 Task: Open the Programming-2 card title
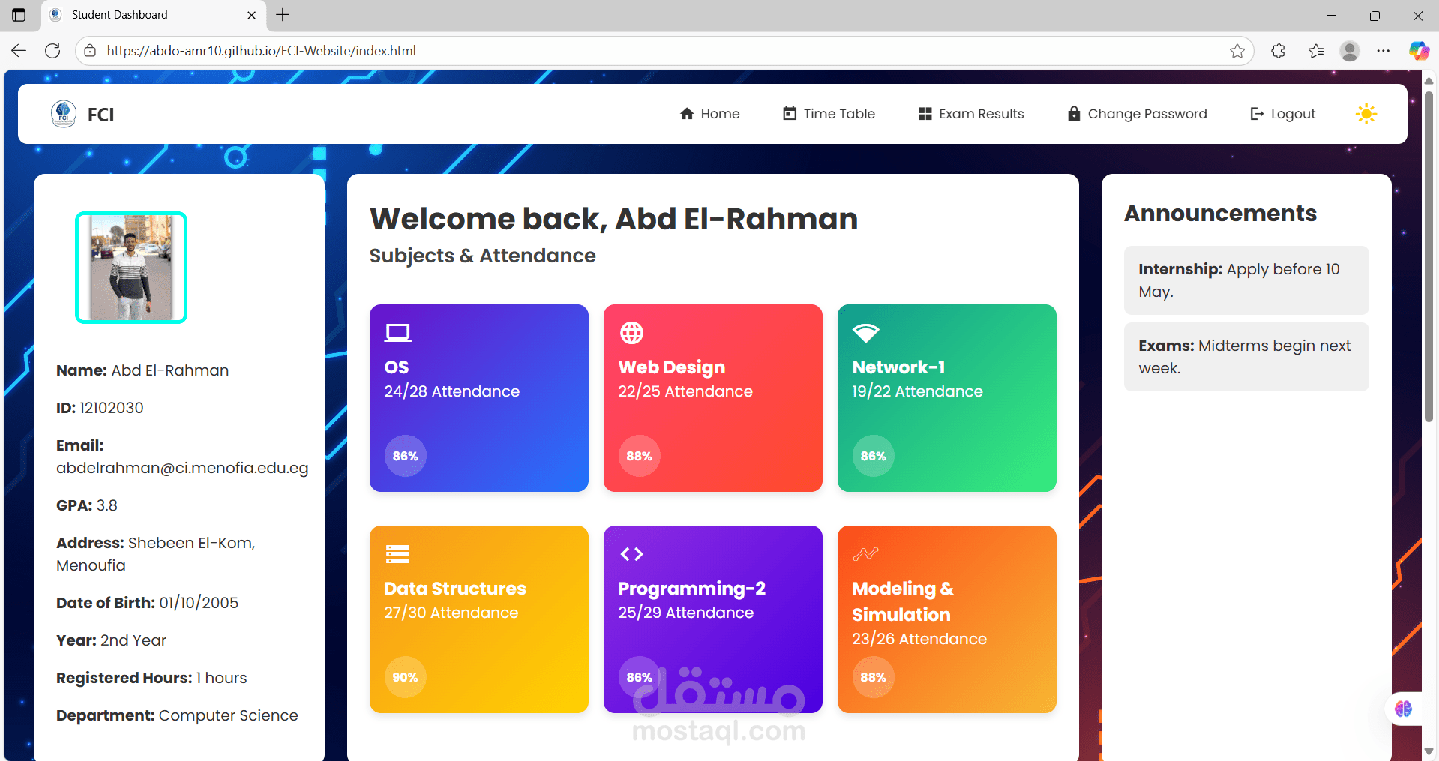692,589
